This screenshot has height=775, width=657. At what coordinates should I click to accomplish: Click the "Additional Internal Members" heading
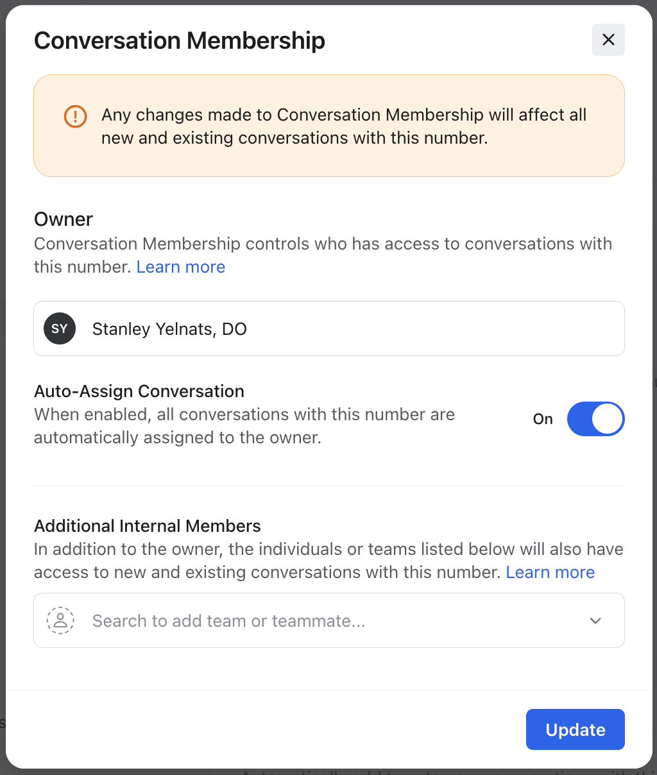click(x=148, y=526)
